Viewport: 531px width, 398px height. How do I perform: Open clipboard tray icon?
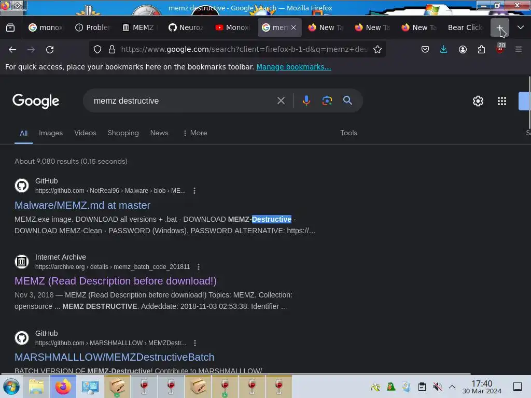[x=422, y=387]
